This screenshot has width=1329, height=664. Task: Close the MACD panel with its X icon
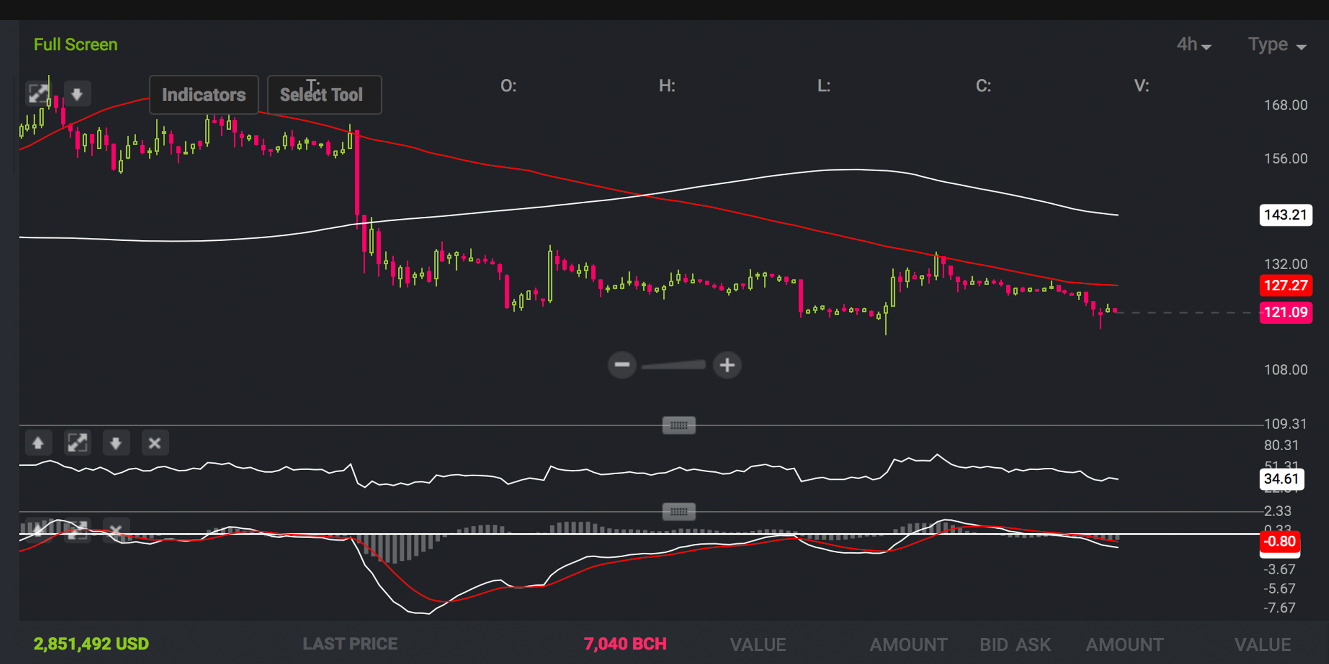coord(116,530)
